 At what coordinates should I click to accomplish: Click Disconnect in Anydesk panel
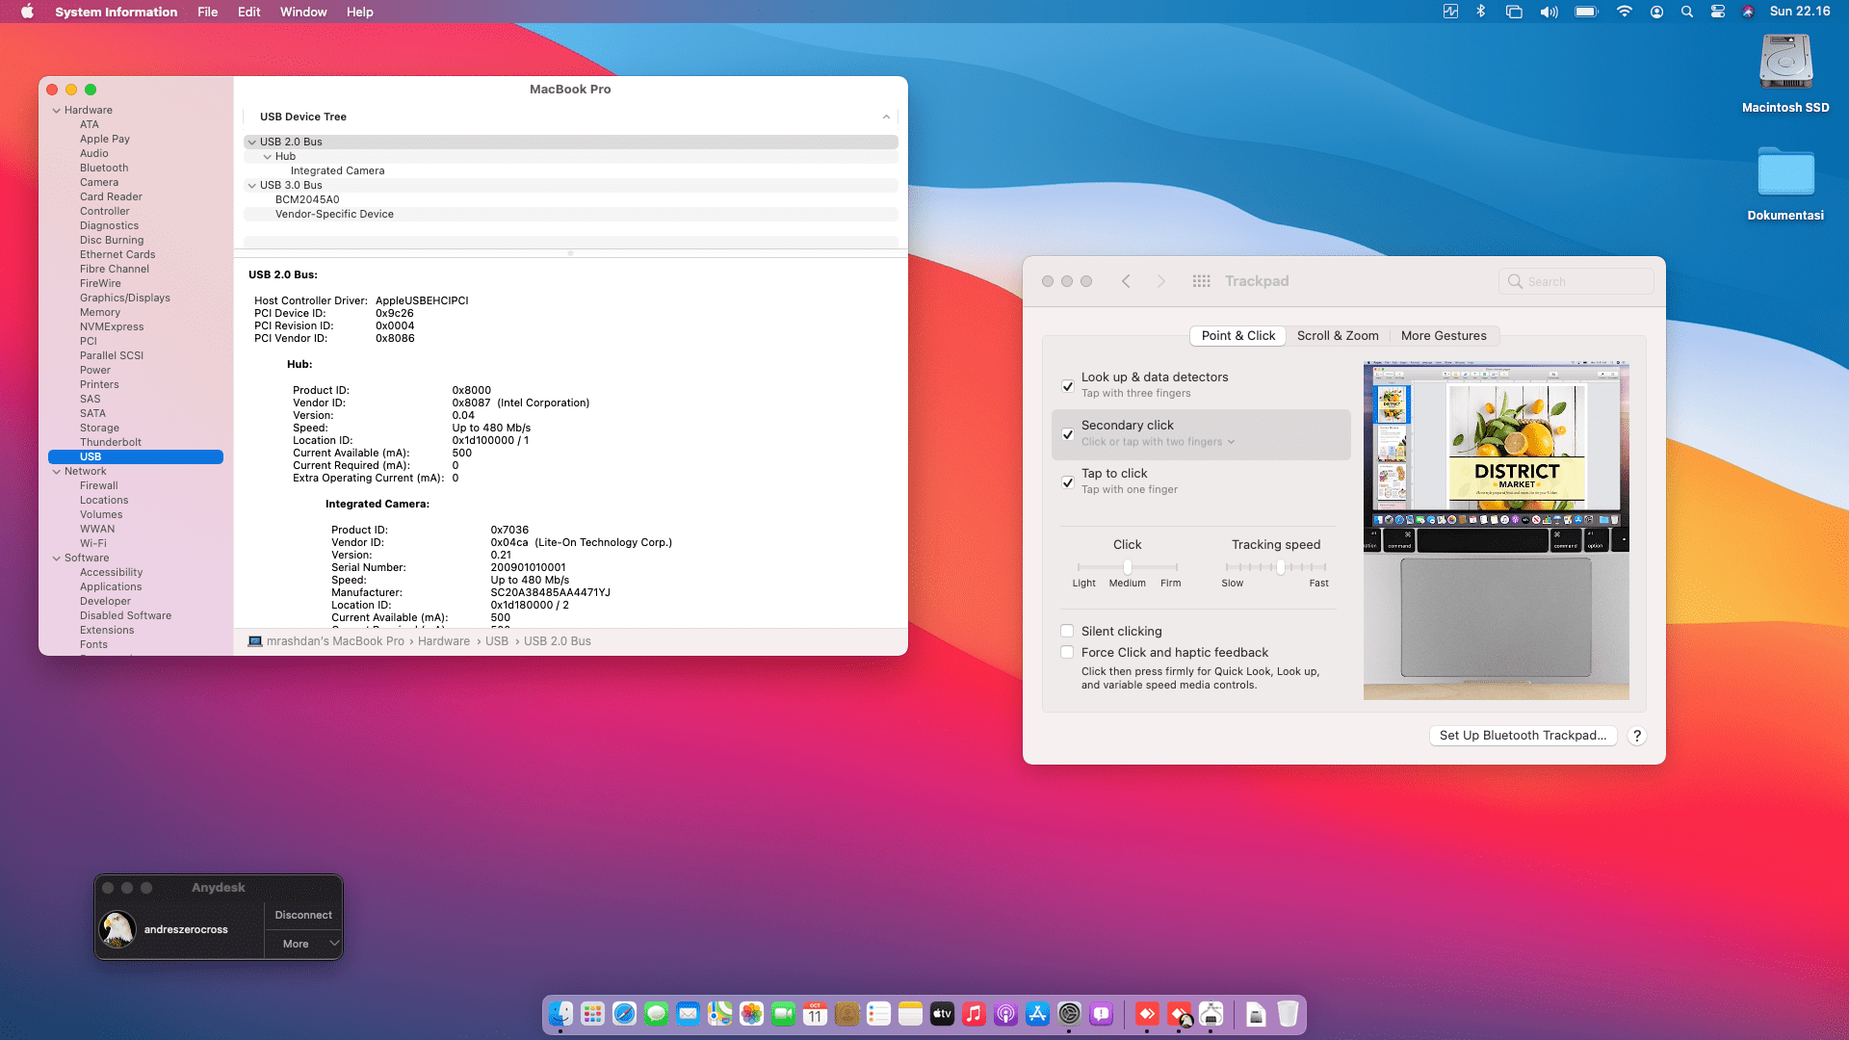[302, 915]
